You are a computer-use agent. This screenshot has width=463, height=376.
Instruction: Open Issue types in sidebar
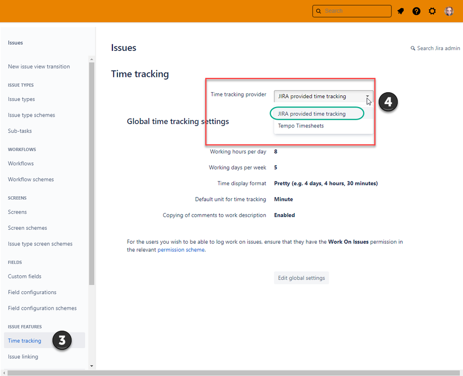pyautogui.click(x=21, y=99)
